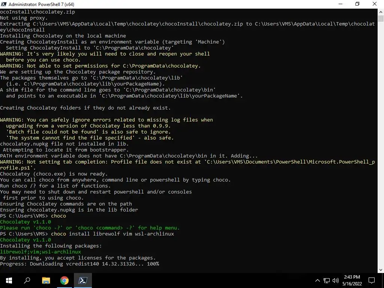Click 'Creating Chocolatey folders if they do not' line
Screen dimensions: 384x288
[x=85, y=108]
